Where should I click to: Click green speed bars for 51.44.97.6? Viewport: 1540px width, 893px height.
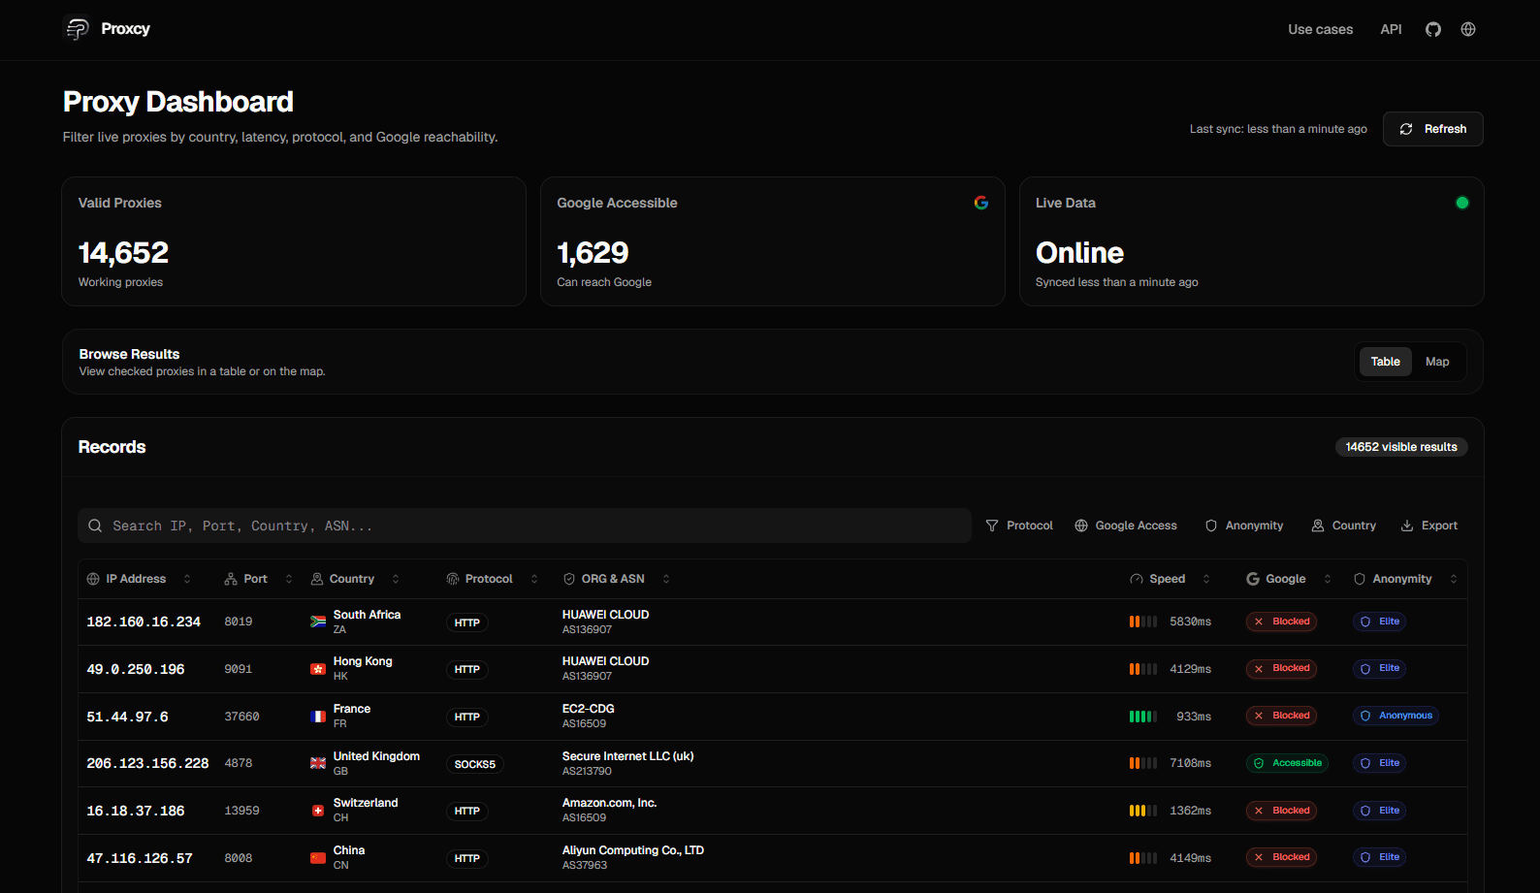1143,717
